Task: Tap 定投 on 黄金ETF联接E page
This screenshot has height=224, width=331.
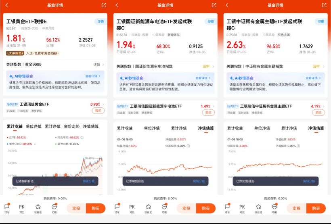Action: coord(76,208)
